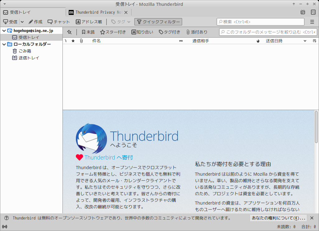Select the hogehoge@sing.ne.jp account
319x231 pixels.
click(x=33, y=31)
